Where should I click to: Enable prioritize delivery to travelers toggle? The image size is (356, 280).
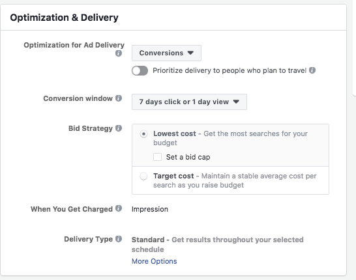click(x=140, y=71)
